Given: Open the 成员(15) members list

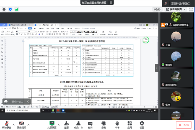Looking at the screenshot, I should coord(78,125).
